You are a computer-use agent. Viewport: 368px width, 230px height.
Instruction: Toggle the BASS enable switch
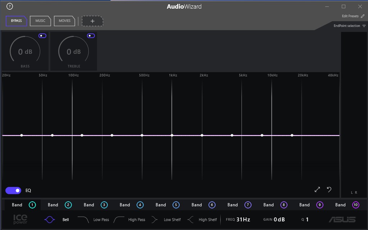tap(42, 36)
